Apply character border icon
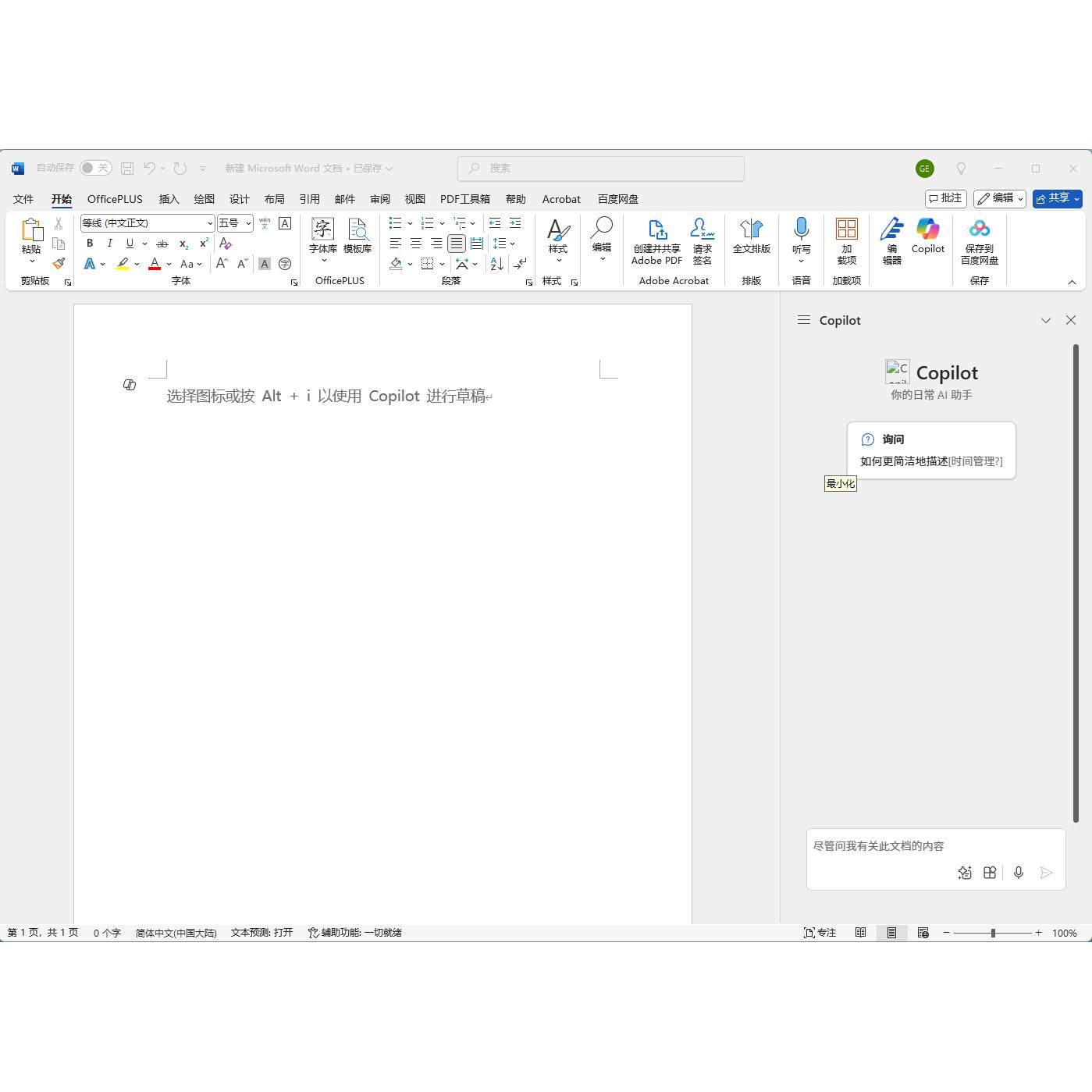Viewport: 1092px width, 1092px height. pos(285,223)
